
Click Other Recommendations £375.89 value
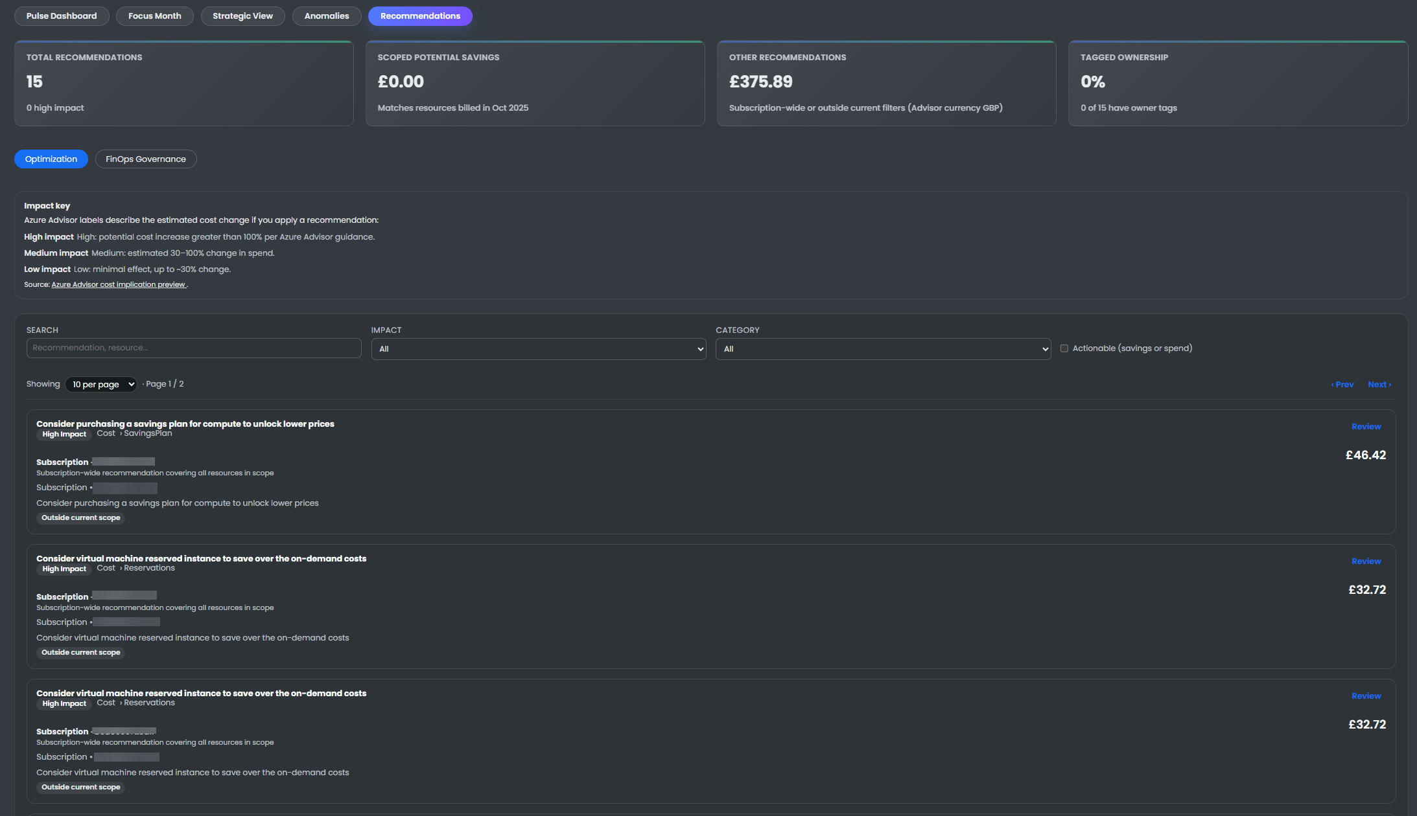pyautogui.click(x=760, y=82)
